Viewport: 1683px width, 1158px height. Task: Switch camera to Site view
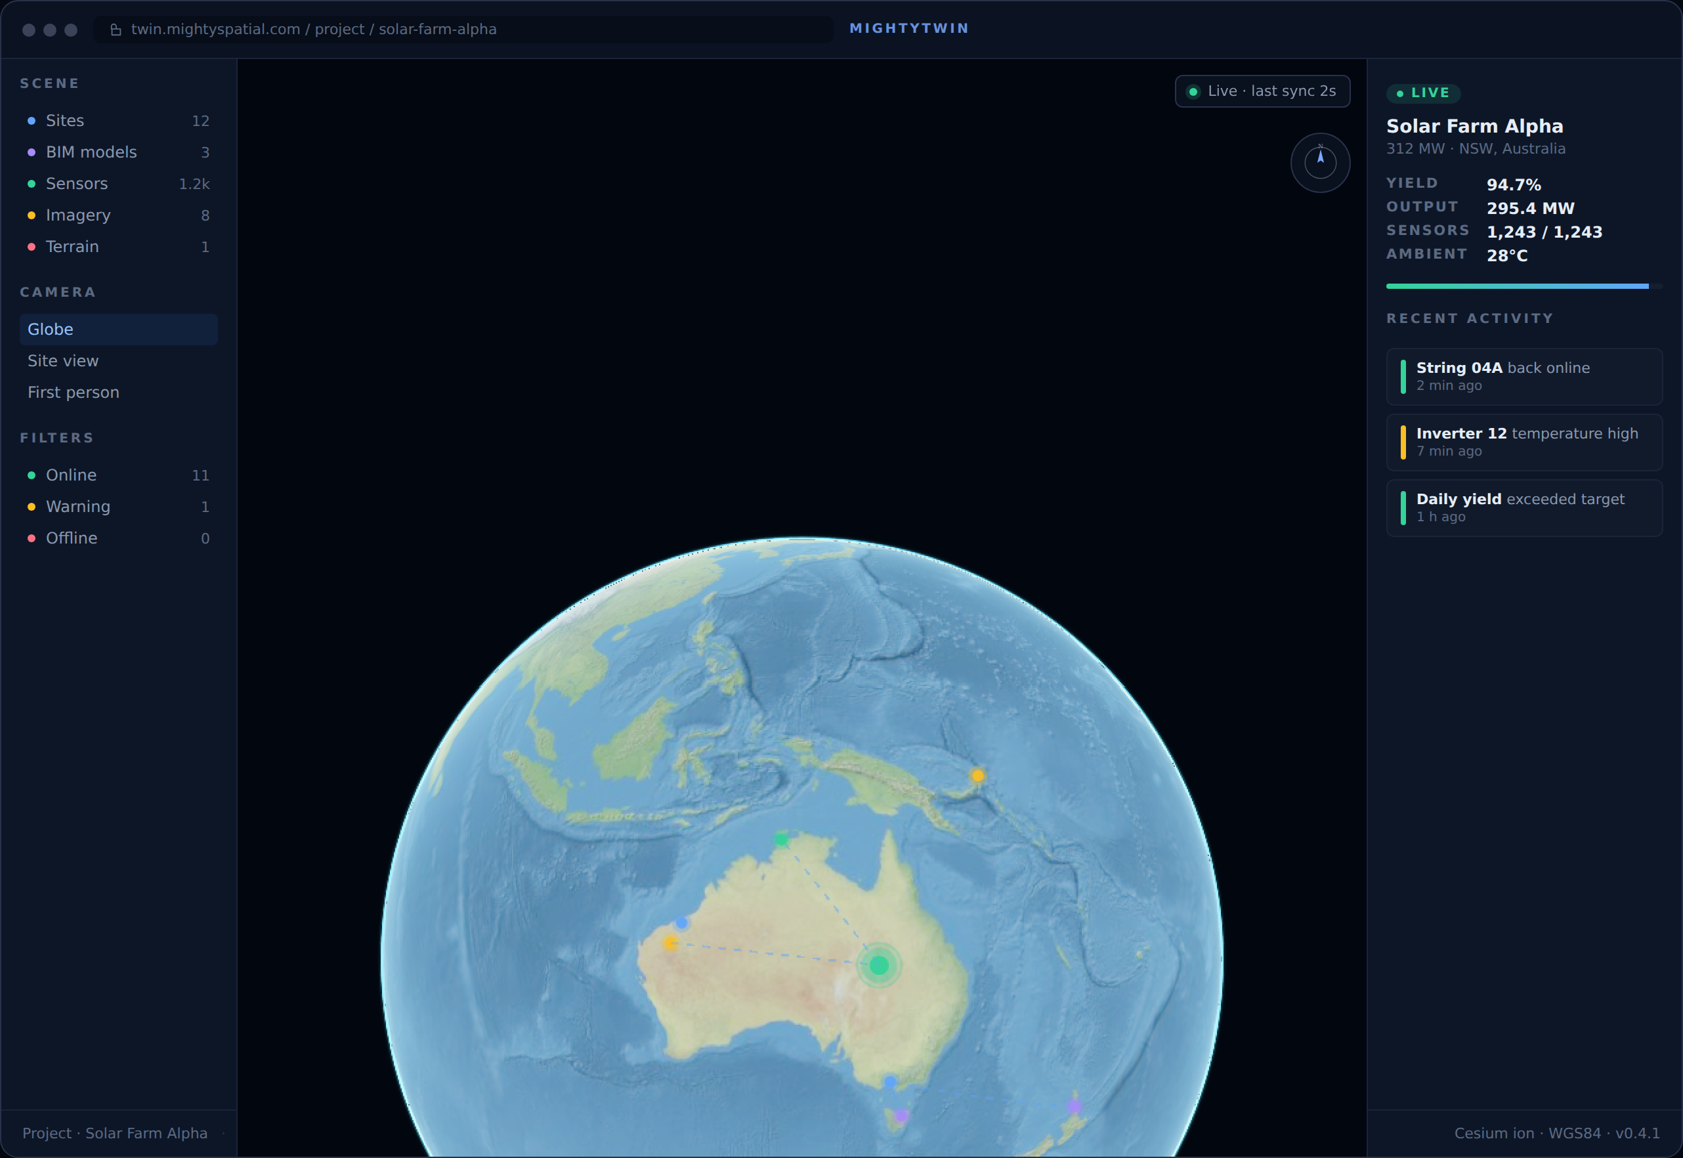tap(118, 360)
